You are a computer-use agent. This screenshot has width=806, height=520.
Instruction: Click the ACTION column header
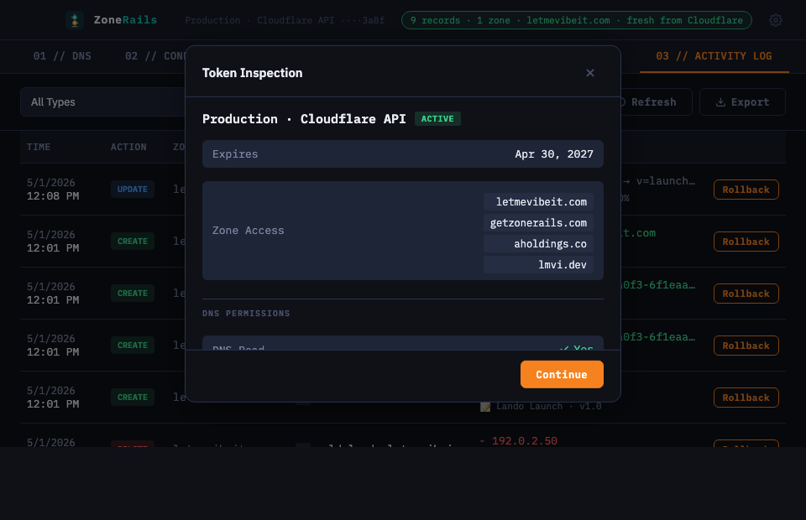click(x=128, y=147)
